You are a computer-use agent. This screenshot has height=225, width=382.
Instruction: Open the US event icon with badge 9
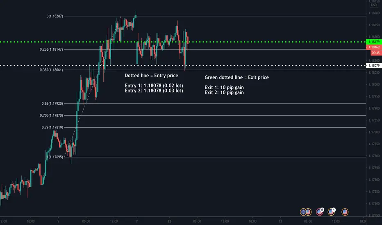pos(319,212)
